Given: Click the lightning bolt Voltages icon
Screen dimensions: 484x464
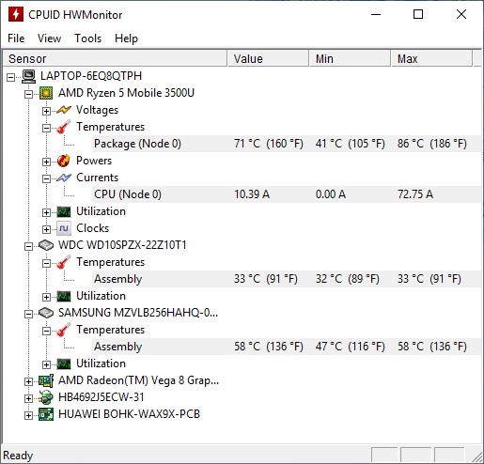Looking at the screenshot, I should point(64,110).
